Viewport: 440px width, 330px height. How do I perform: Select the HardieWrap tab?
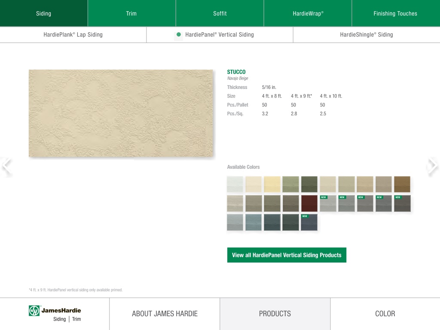coord(308,13)
